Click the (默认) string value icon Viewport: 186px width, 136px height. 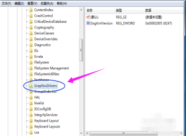[x=88, y=17]
